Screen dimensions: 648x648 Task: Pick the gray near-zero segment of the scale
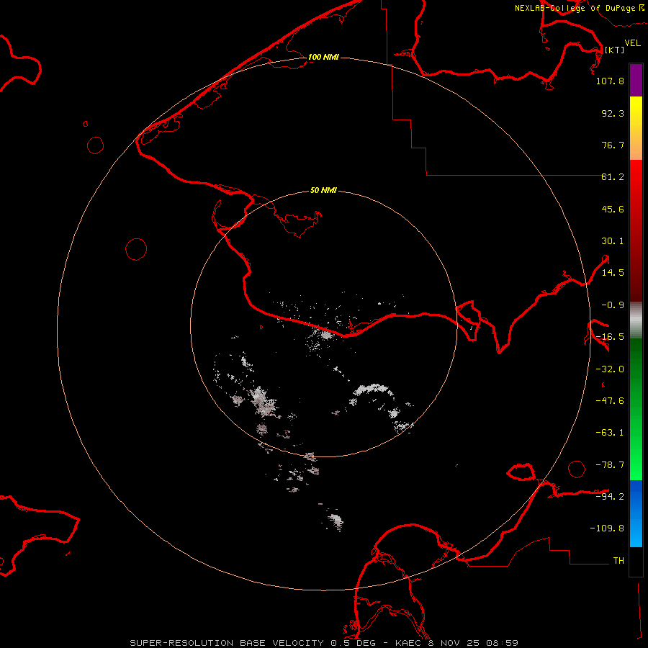click(x=636, y=320)
